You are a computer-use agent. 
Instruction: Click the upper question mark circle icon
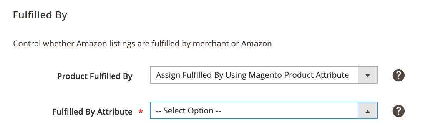(x=398, y=76)
